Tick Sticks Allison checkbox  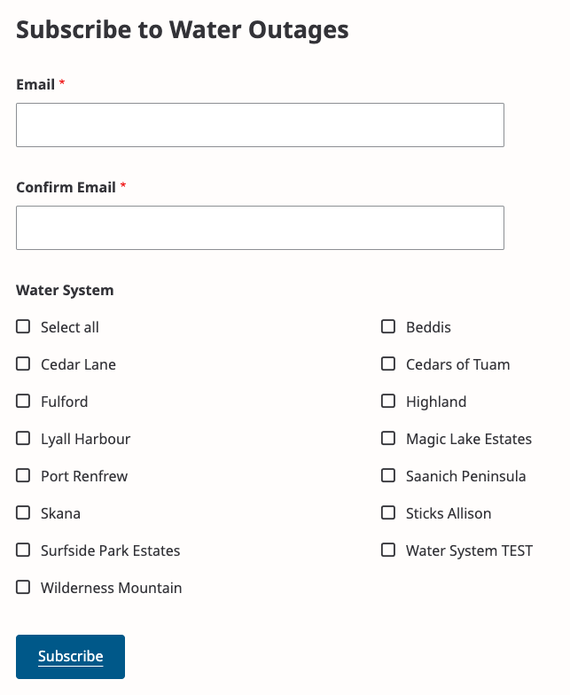pos(388,513)
